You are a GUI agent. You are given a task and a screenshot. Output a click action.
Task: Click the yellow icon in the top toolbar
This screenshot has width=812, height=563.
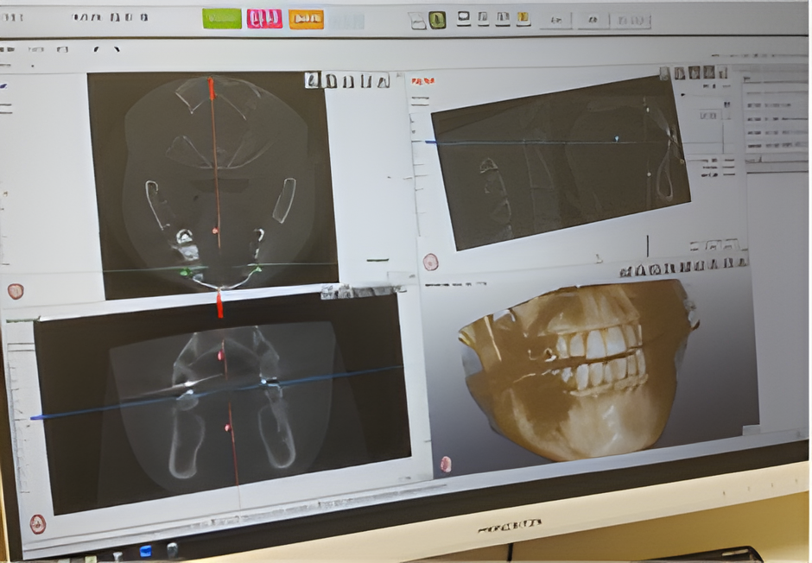522,18
